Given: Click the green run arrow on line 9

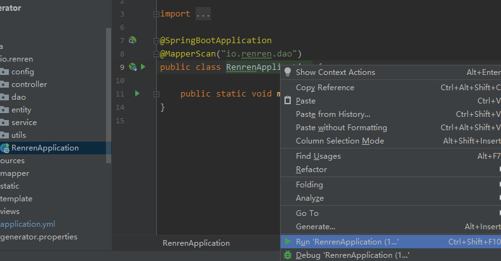Looking at the screenshot, I should (143, 67).
